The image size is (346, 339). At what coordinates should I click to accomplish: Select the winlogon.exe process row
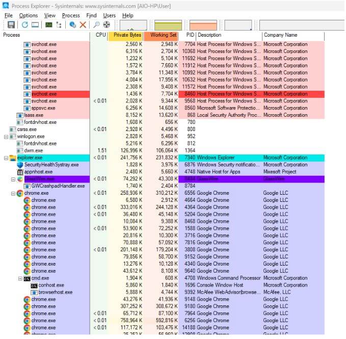point(163,137)
